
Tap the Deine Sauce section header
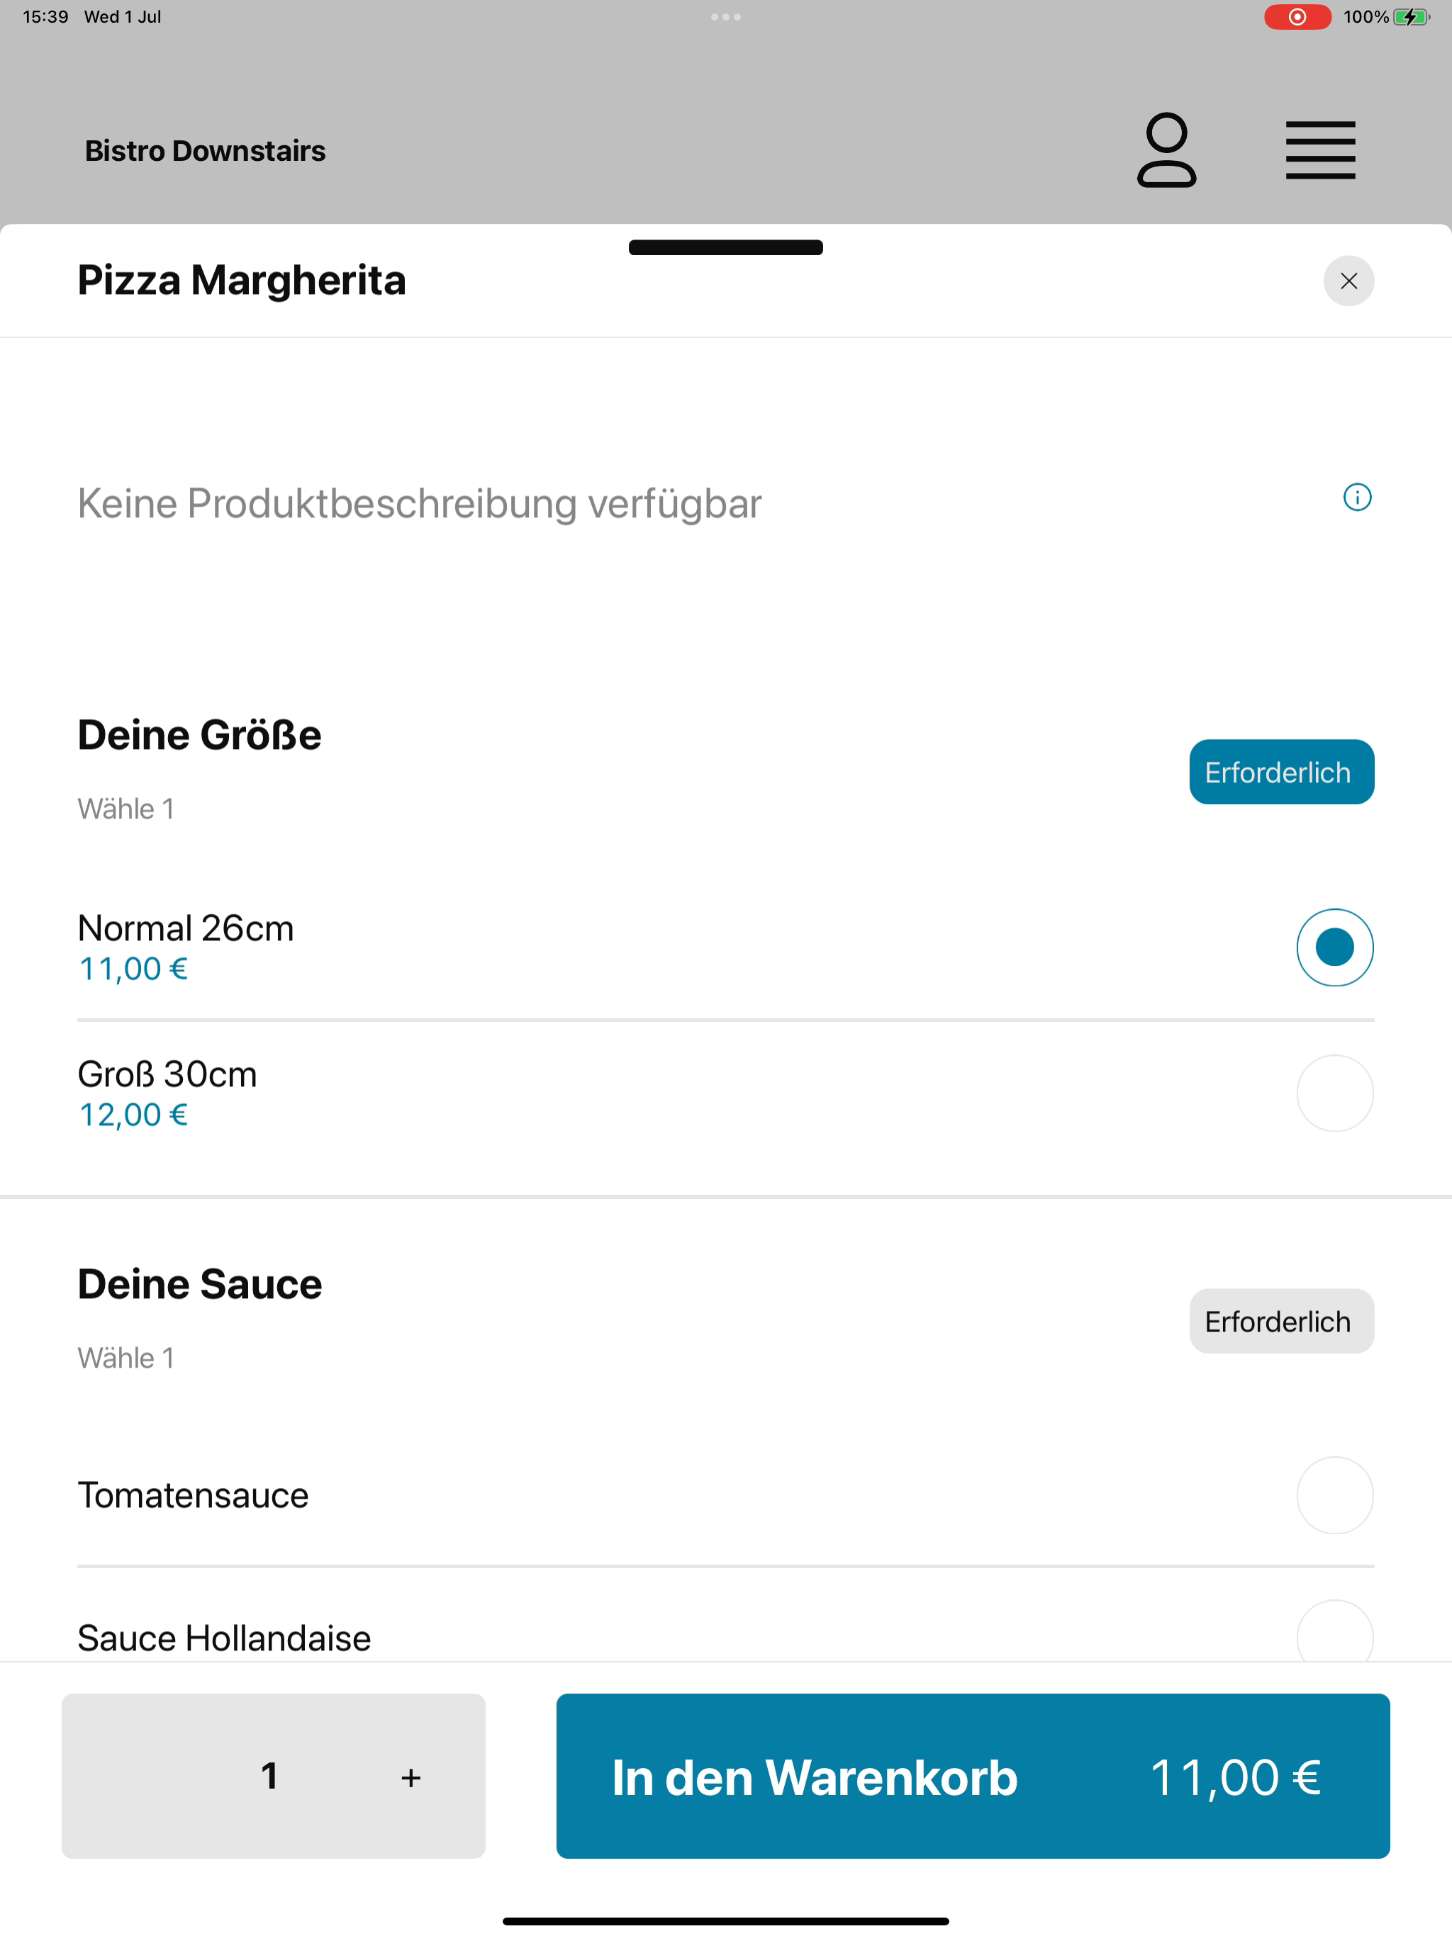point(200,1284)
